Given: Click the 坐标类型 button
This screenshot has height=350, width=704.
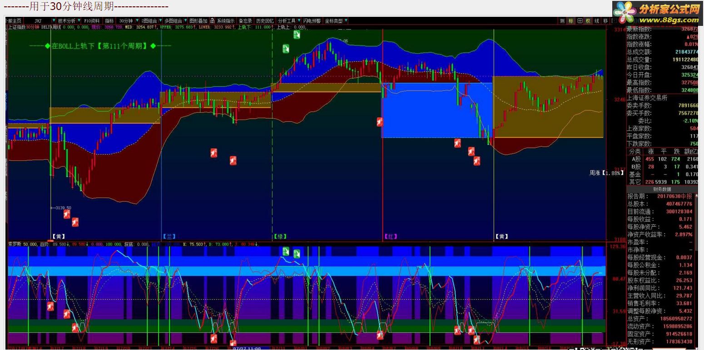Looking at the screenshot, I should click(334, 21).
